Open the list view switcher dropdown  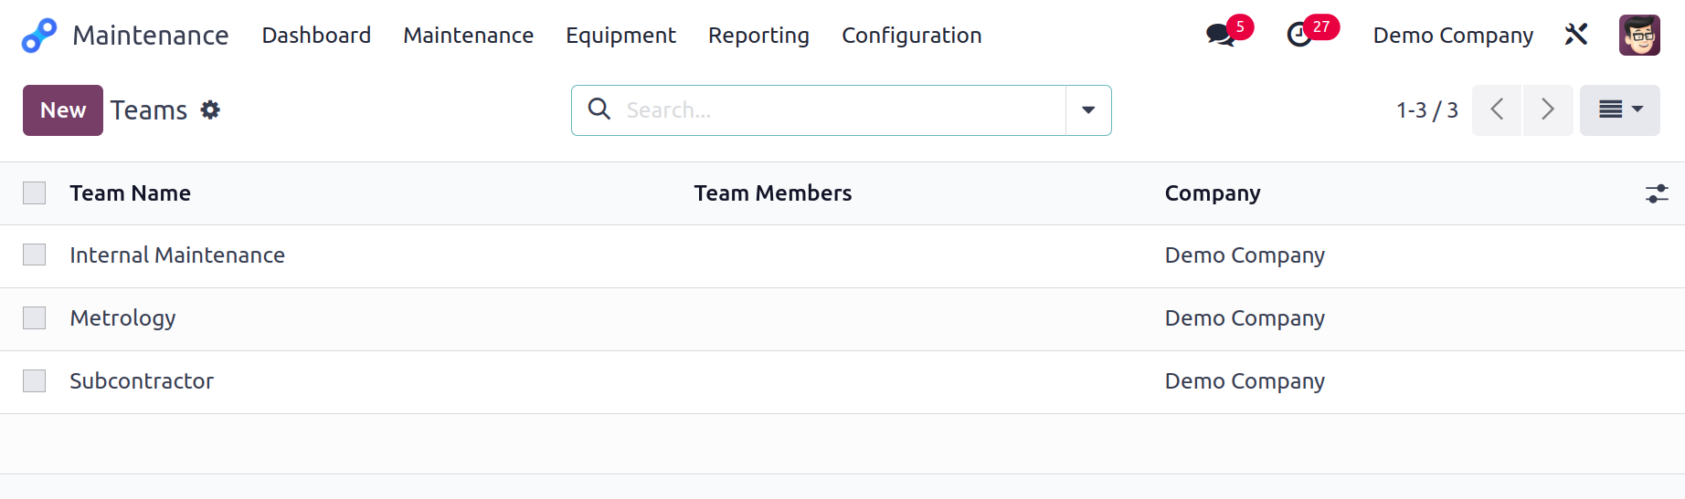tap(1620, 110)
